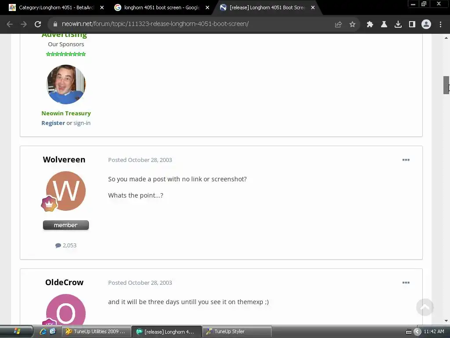Open the Chrome profile avatar
Viewport: 450px width, 338px height.
tap(426, 25)
